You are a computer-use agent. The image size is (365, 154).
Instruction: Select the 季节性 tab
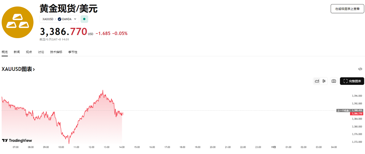(x=73, y=52)
